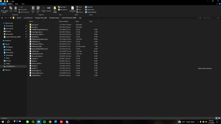Select the unblindfold.cs file
This screenshot has height=124, width=221.
tap(36, 75)
